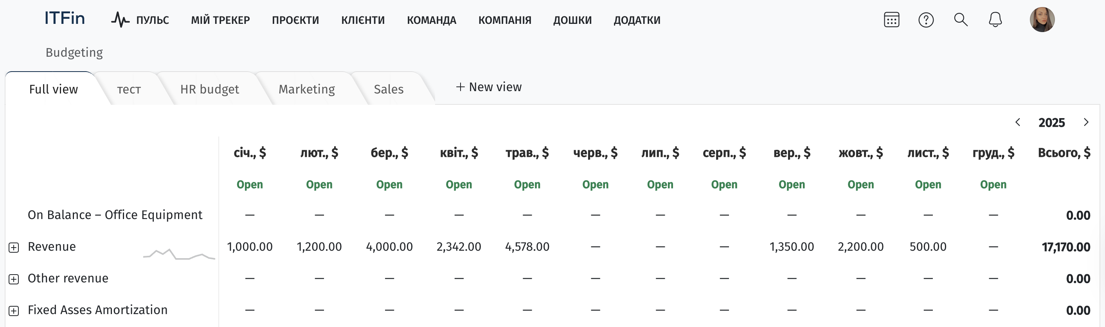Expand the Revenue row
The image size is (1105, 327).
click(x=14, y=248)
